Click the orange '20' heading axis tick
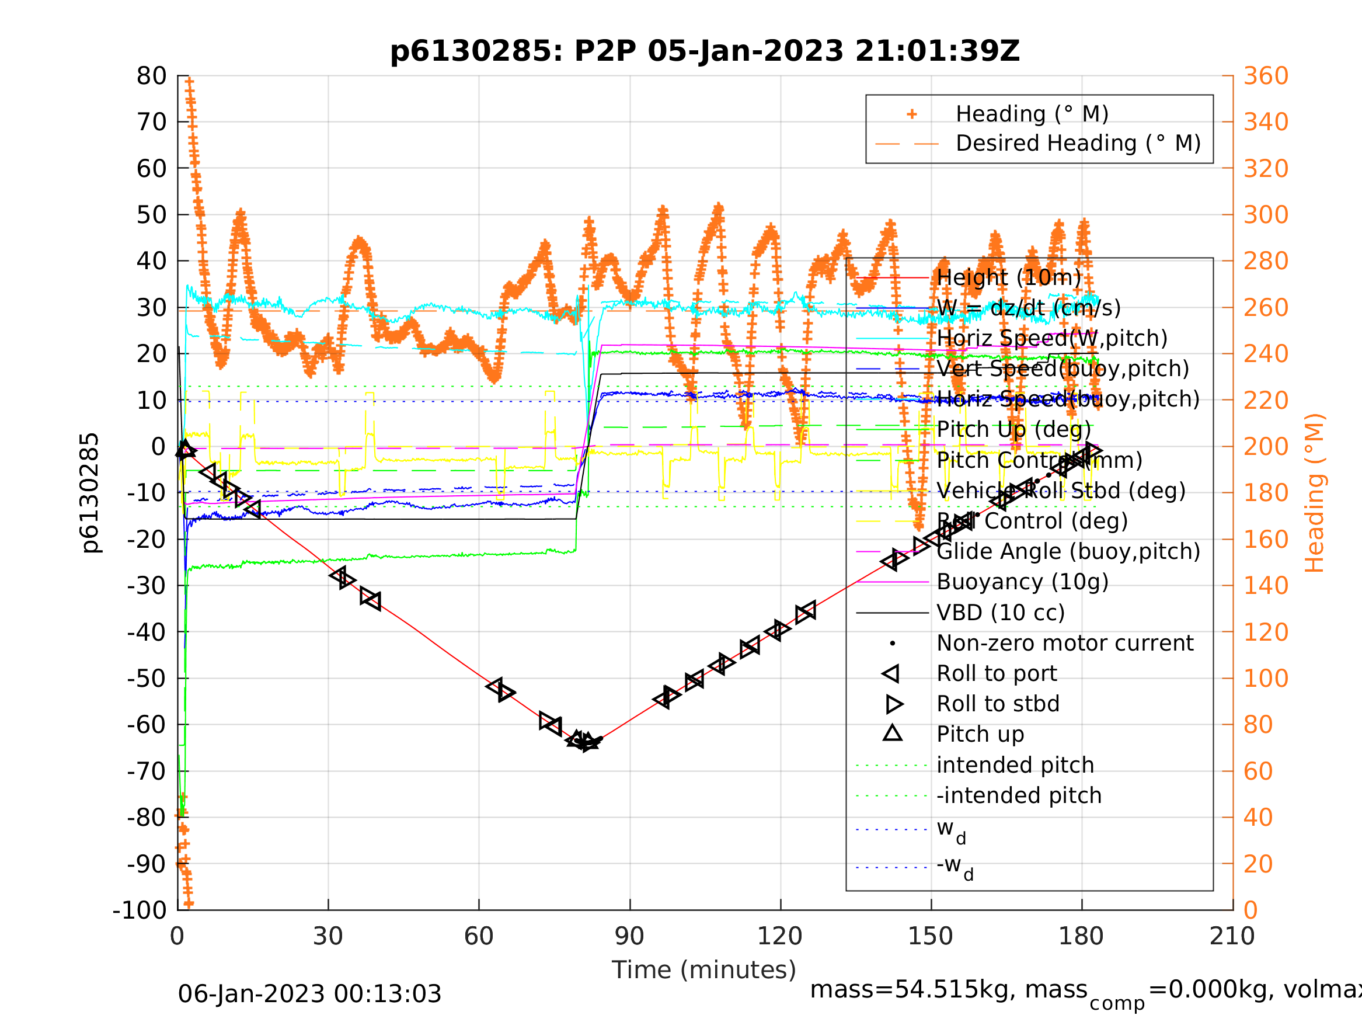Image resolution: width=1362 pixels, height=1022 pixels. pyautogui.click(x=1259, y=864)
